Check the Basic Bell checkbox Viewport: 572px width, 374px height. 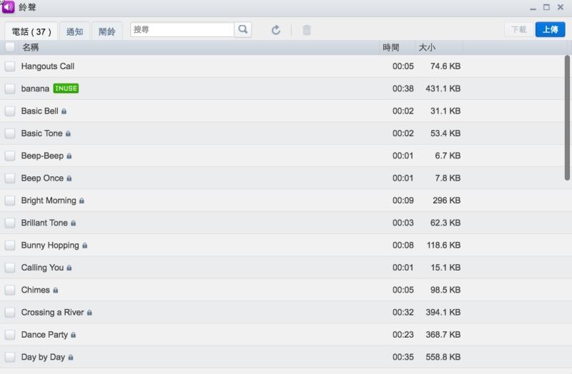[x=10, y=111]
